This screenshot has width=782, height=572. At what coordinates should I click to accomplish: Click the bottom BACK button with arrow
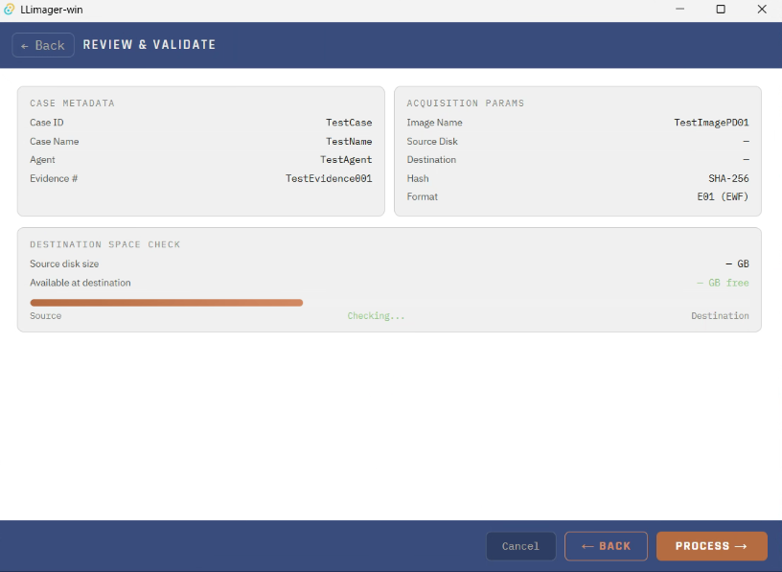click(x=606, y=546)
